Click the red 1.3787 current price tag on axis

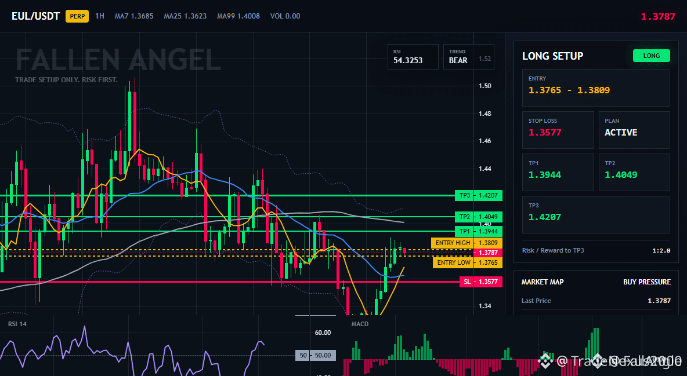[x=487, y=253]
